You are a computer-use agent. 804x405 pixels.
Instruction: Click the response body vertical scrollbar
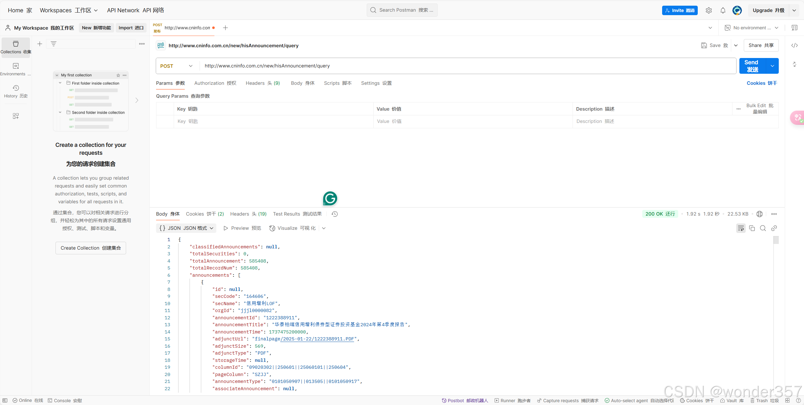click(776, 240)
